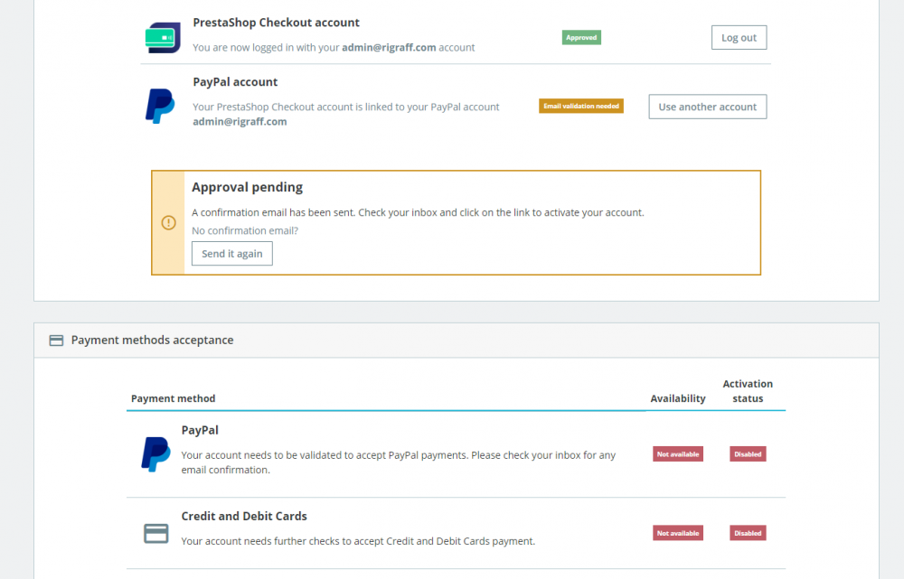
Task: Click the PrestaShop Checkout account logo icon
Action: (x=163, y=37)
